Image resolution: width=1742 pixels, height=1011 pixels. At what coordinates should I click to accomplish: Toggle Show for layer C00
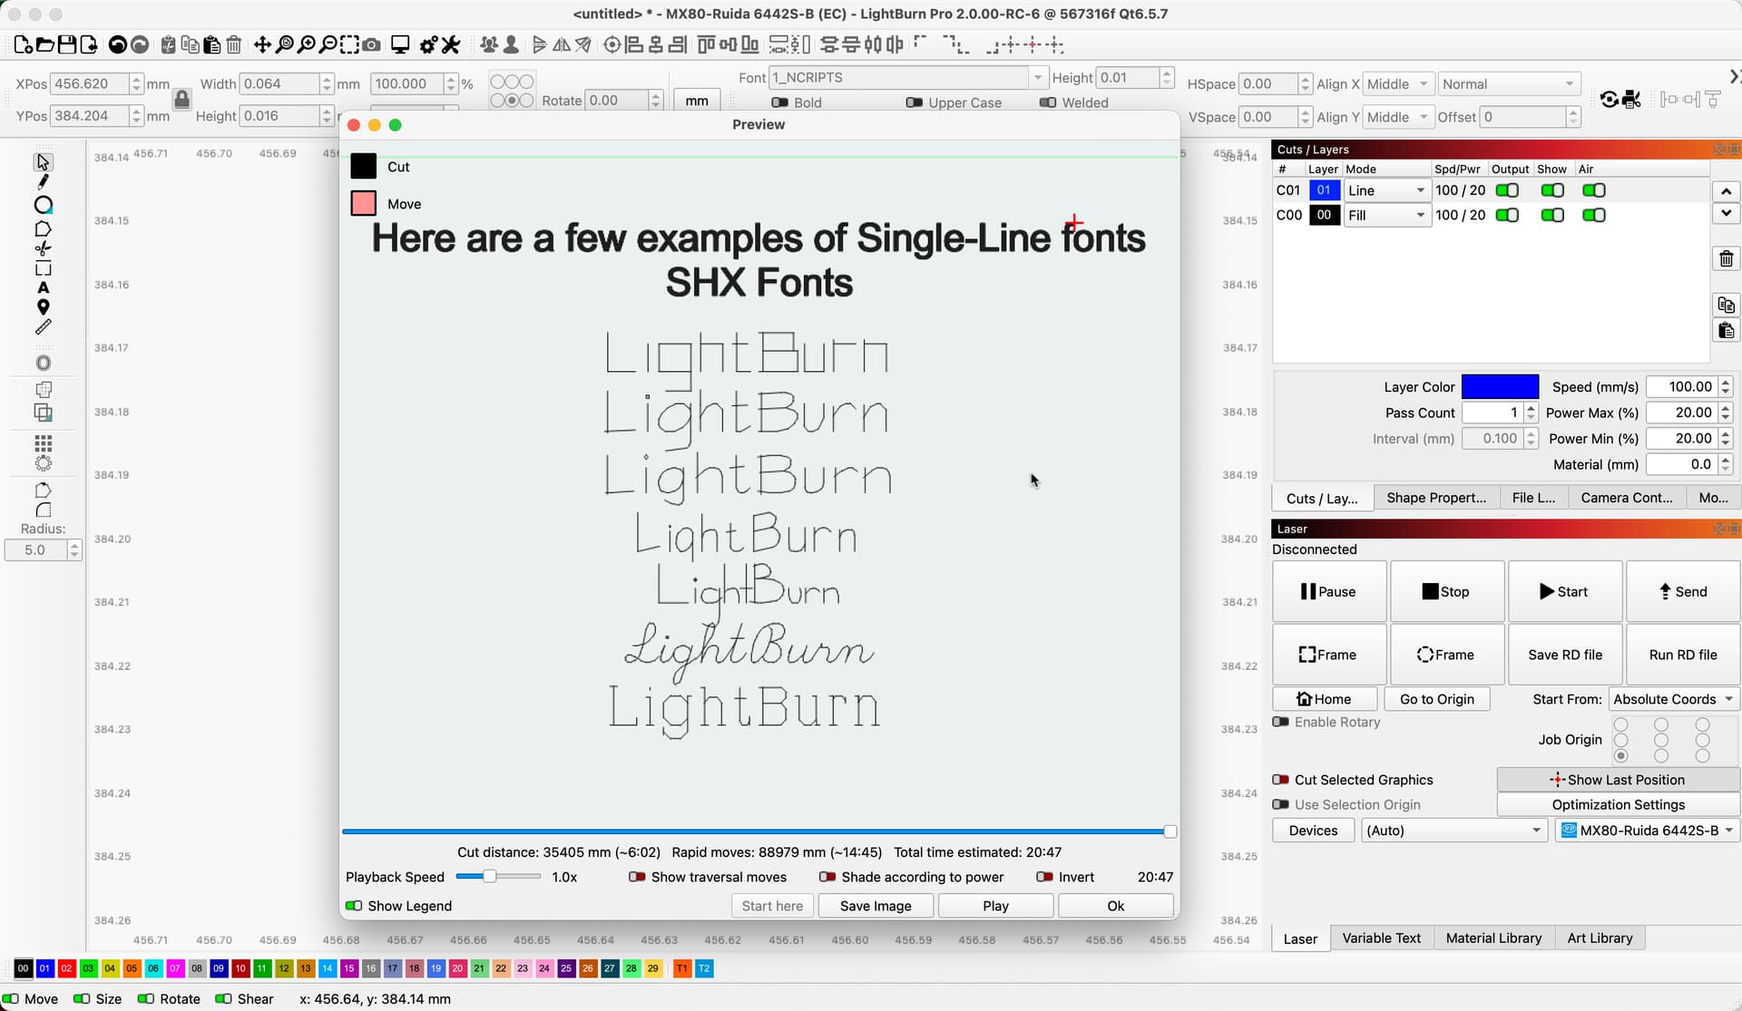pos(1552,215)
